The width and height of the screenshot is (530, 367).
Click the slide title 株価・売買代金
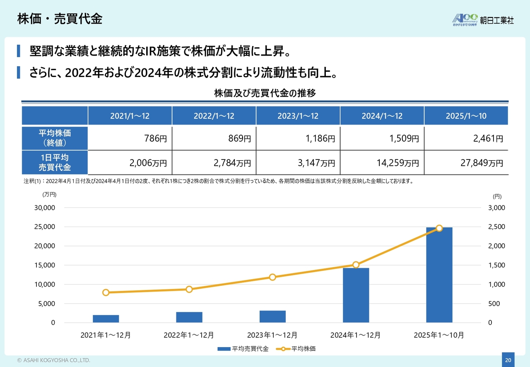[60, 19]
